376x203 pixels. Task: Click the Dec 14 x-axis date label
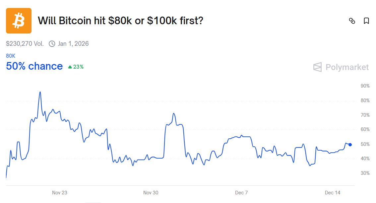click(x=333, y=193)
